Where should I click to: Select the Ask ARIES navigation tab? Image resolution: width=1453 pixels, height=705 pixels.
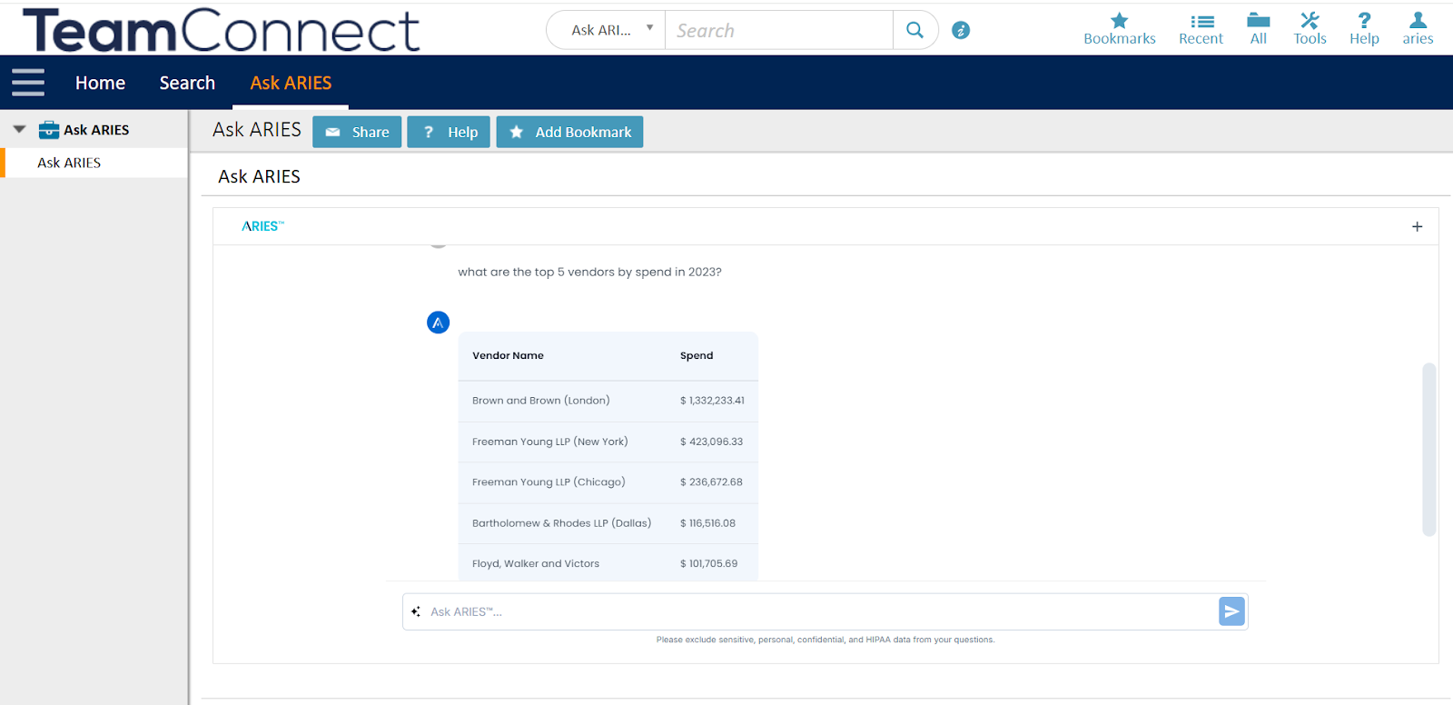click(x=291, y=83)
